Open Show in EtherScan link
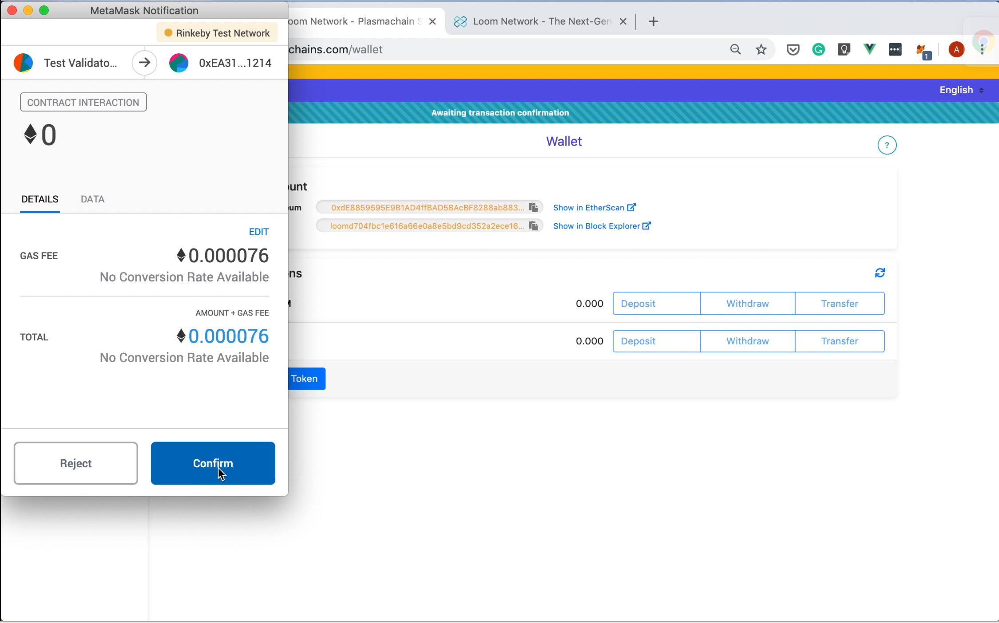 click(x=595, y=208)
